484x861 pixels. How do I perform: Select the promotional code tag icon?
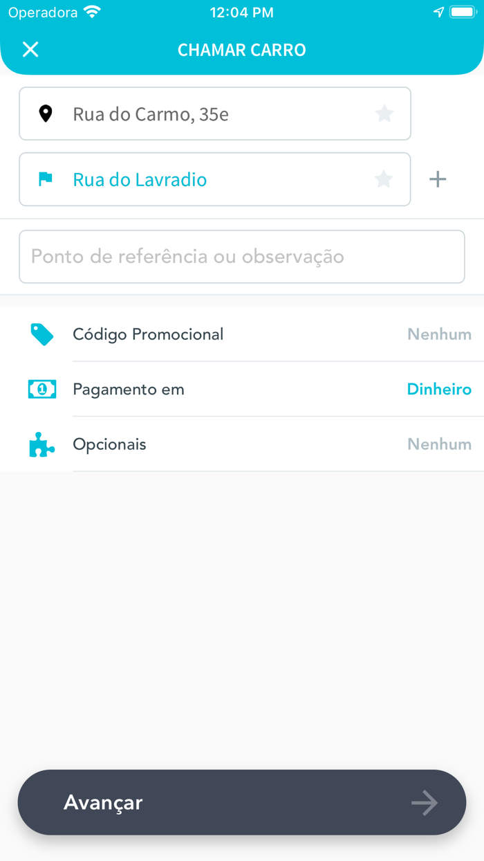coord(41,334)
